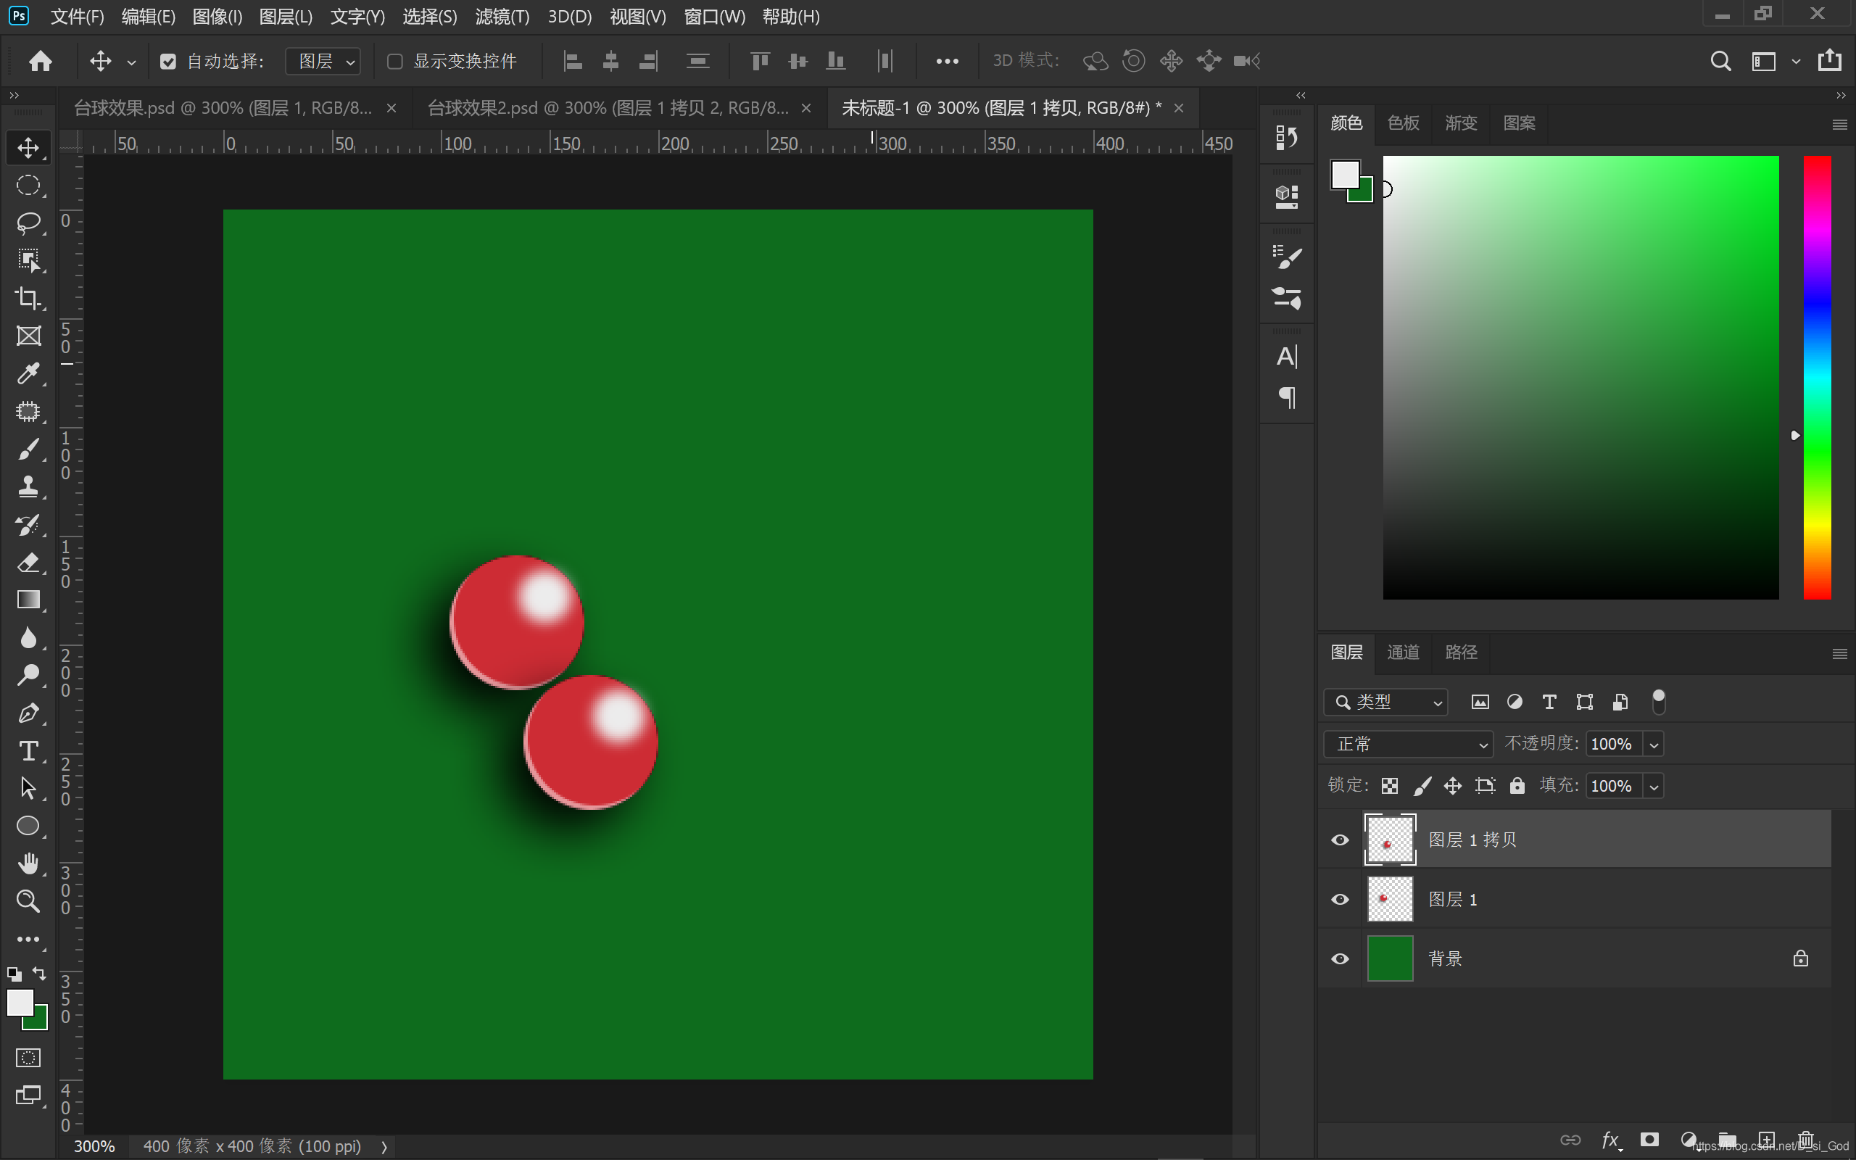
Task: Click the hue slider strip
Action: pos(1816,378)
